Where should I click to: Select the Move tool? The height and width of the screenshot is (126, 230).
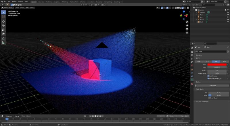[x=3, y=21]
